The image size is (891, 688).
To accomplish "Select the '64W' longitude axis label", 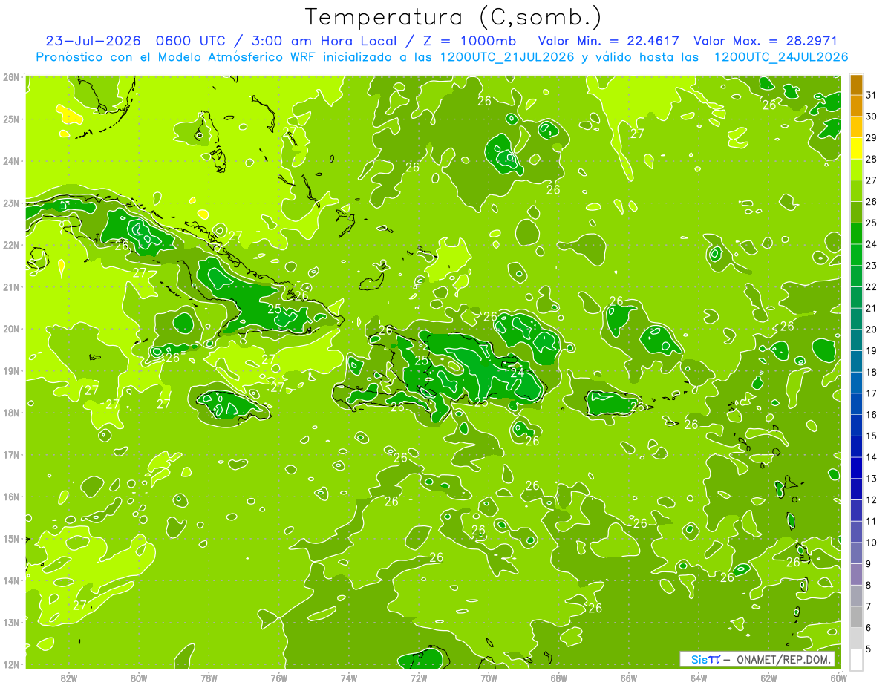I will [x=698, y=678].
